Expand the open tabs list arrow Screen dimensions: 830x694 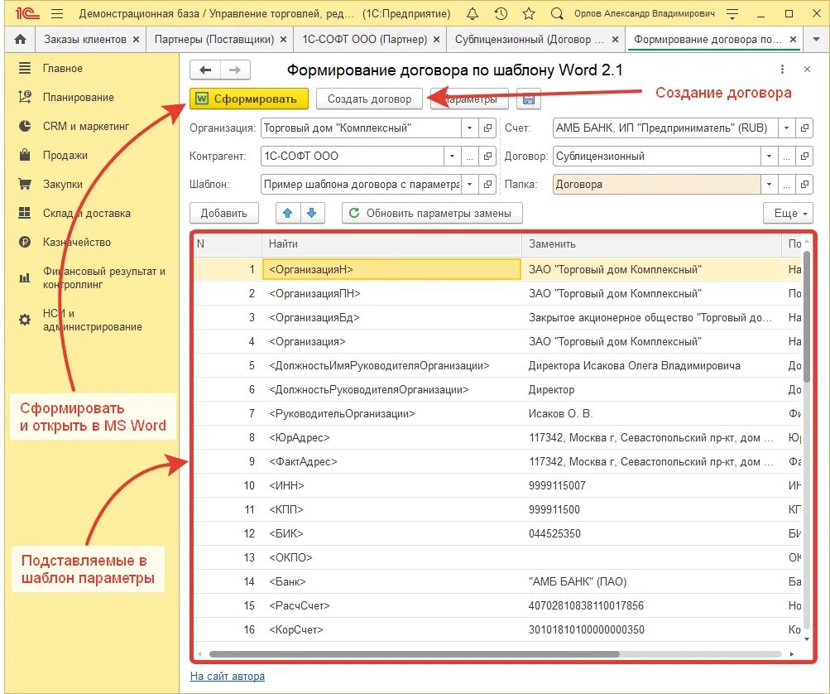coord(816,39)
